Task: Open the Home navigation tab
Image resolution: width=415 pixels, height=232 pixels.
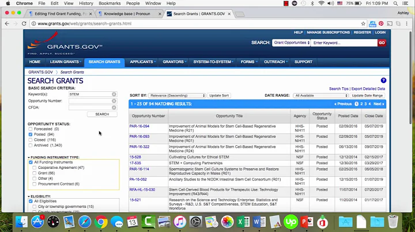Action: (35, 61)
